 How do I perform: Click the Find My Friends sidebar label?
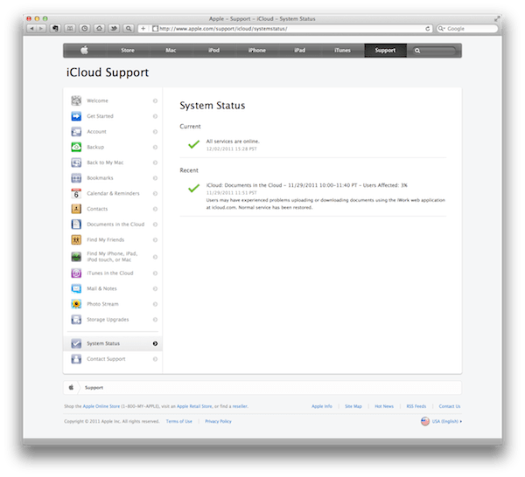(x=106, y=239)
